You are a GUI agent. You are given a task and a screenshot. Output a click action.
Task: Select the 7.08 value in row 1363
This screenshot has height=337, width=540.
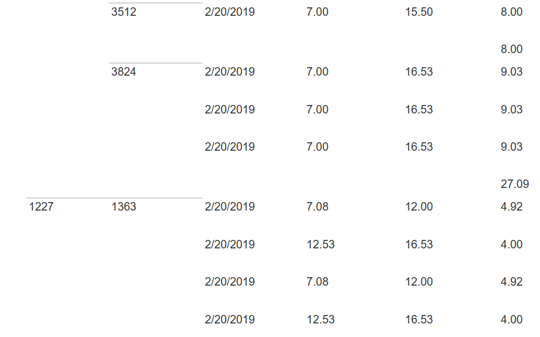click(317, 207)
